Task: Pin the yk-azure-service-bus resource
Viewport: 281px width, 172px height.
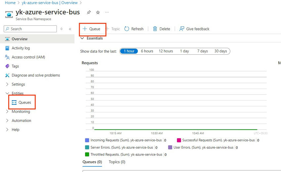Action: (x=89, y=12)
